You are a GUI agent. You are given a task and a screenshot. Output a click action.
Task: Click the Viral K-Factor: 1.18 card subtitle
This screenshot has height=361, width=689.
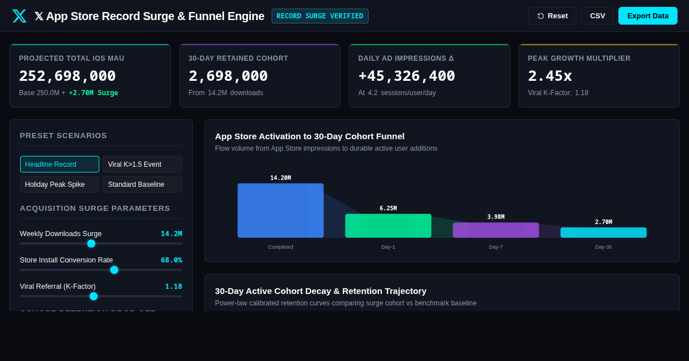pos(558,93)
